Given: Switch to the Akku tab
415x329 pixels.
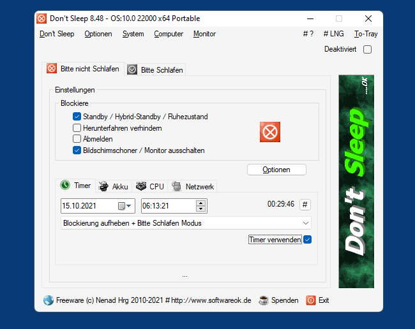Looking at the screenshot, I should [114, 186].
